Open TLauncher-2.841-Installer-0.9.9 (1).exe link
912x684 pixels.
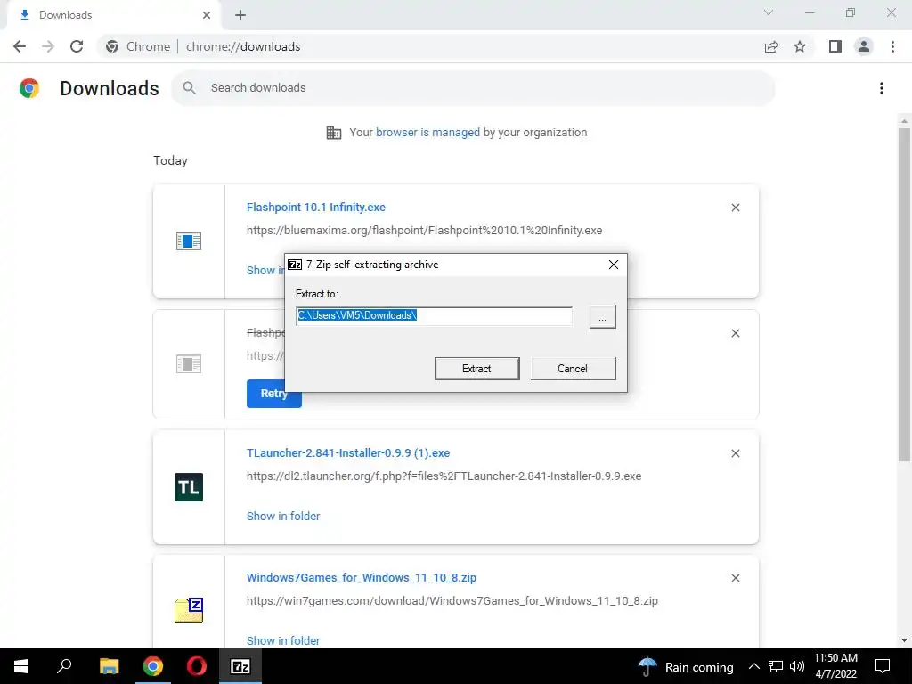click(348, 453)
